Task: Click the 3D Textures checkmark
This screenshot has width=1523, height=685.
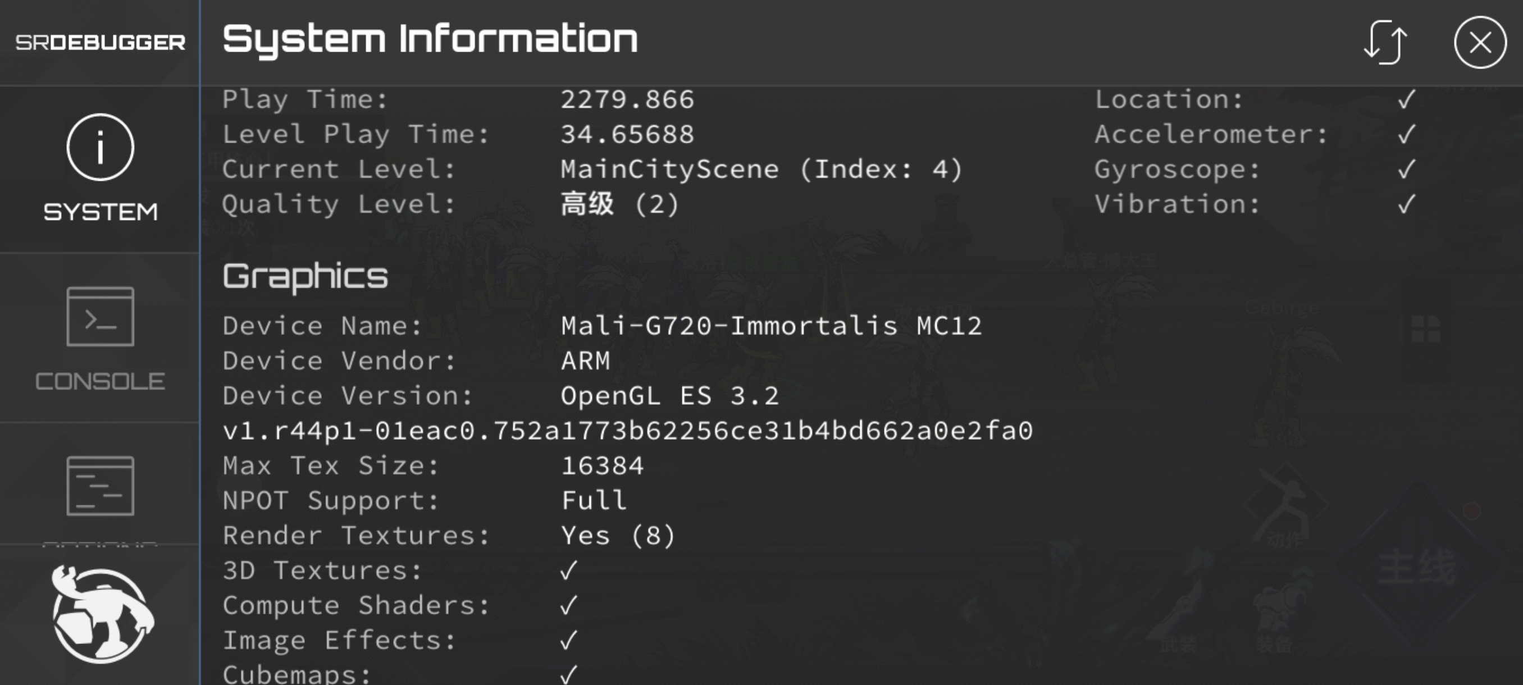Action: coord(569,570)
